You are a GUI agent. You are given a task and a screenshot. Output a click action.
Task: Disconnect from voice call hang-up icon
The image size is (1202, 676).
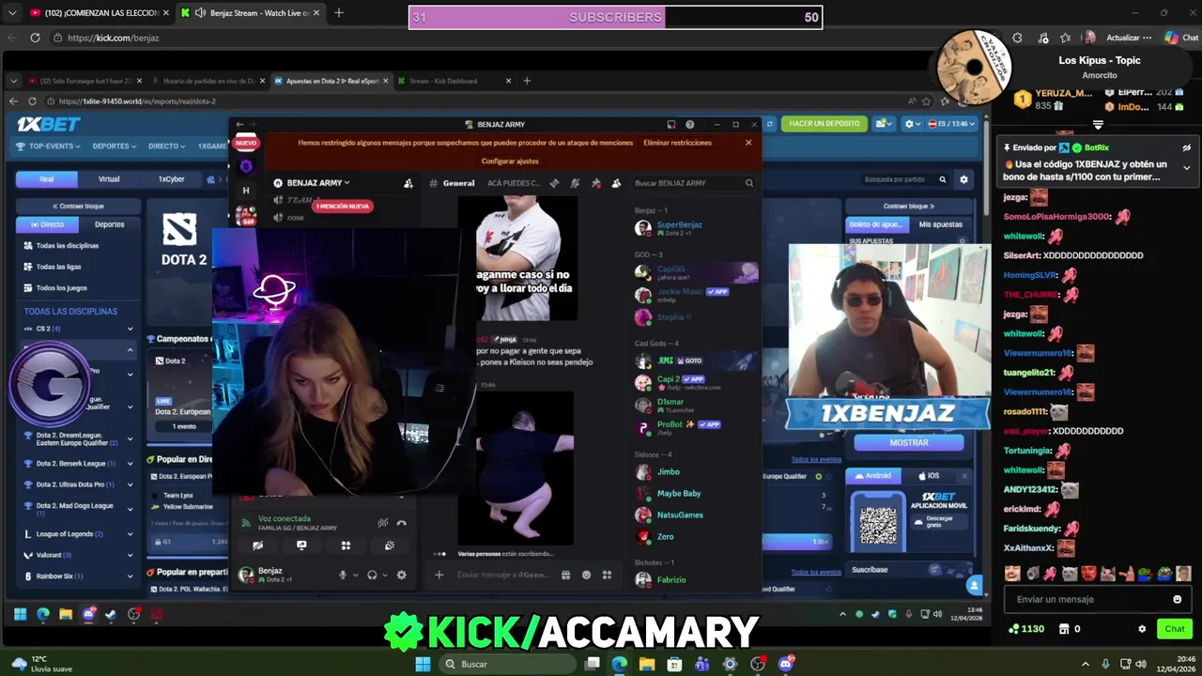point(401,523)
